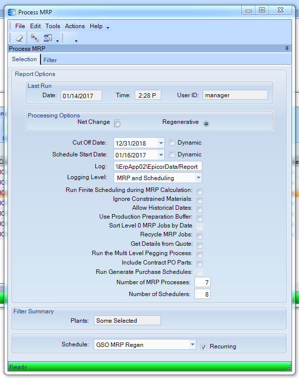Click the Clear (eraser) toolbar icon

(x=19, y=38)
